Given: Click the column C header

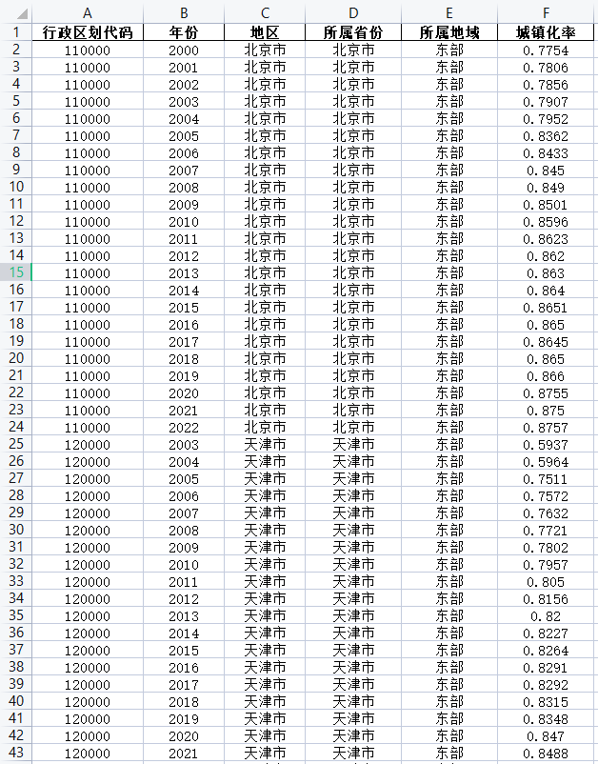Looking at the screenshot, I should tap(265, 13).
